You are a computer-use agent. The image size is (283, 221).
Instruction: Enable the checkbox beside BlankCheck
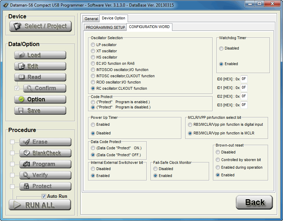pyautogui.click(x=12, y=153)
